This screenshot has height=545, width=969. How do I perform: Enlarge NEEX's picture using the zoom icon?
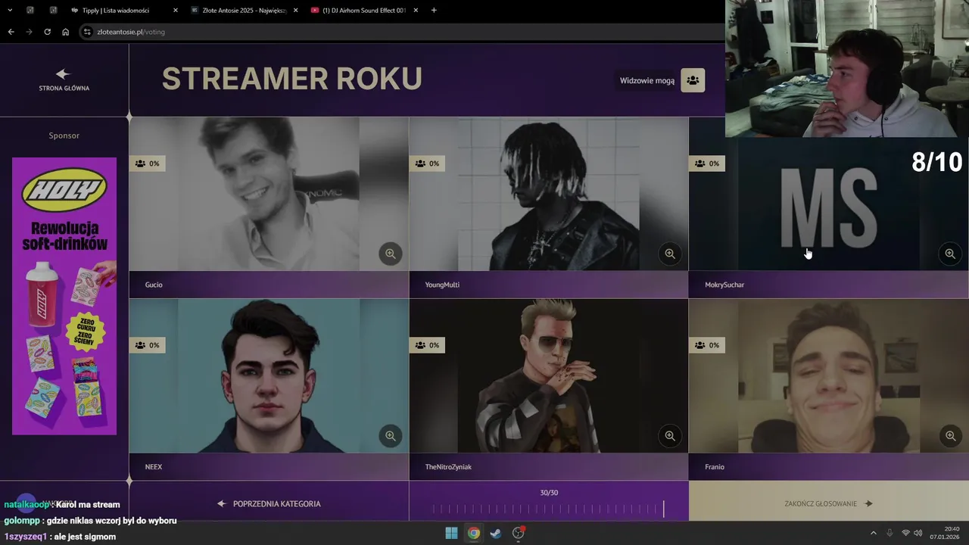pyautogui.click(x=390, y=435)
